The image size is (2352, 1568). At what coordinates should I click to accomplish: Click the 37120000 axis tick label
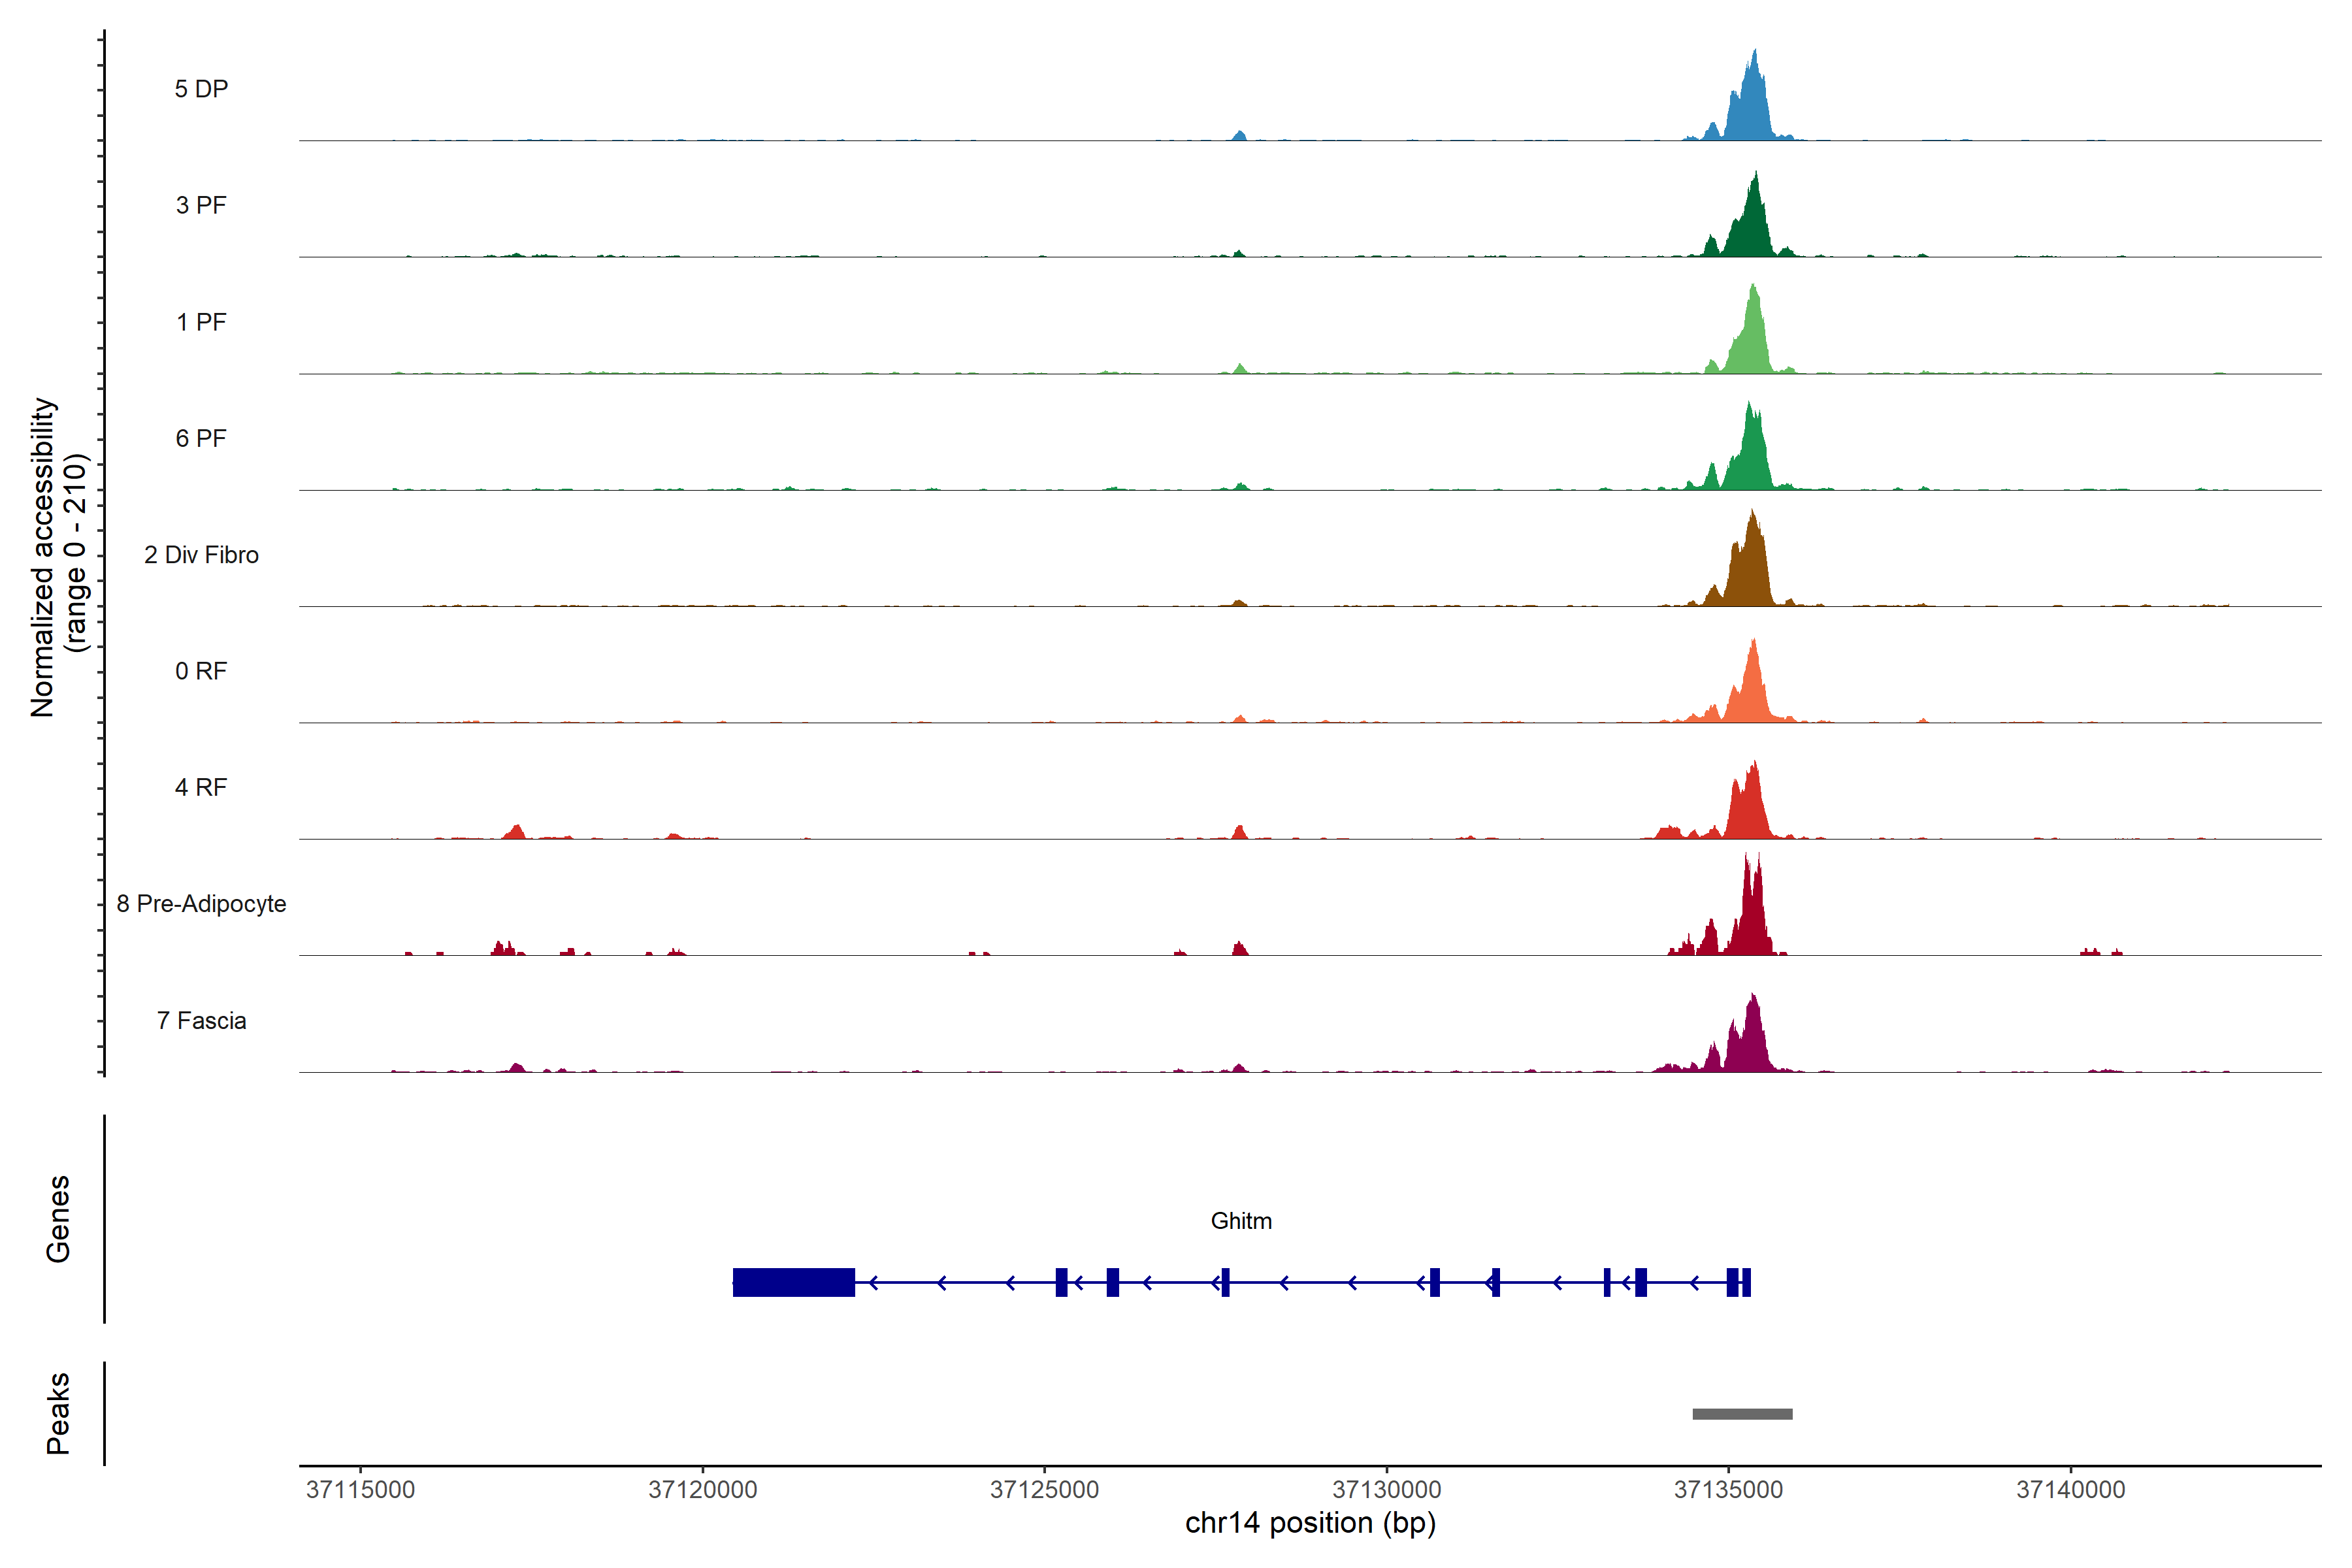point(702,1490)
